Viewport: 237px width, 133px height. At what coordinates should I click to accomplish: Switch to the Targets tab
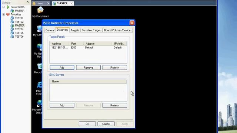point(75,30)
